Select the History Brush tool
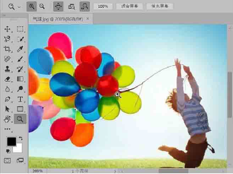The height and width of the screenshot is (174, 233). (x=20, y=69)
